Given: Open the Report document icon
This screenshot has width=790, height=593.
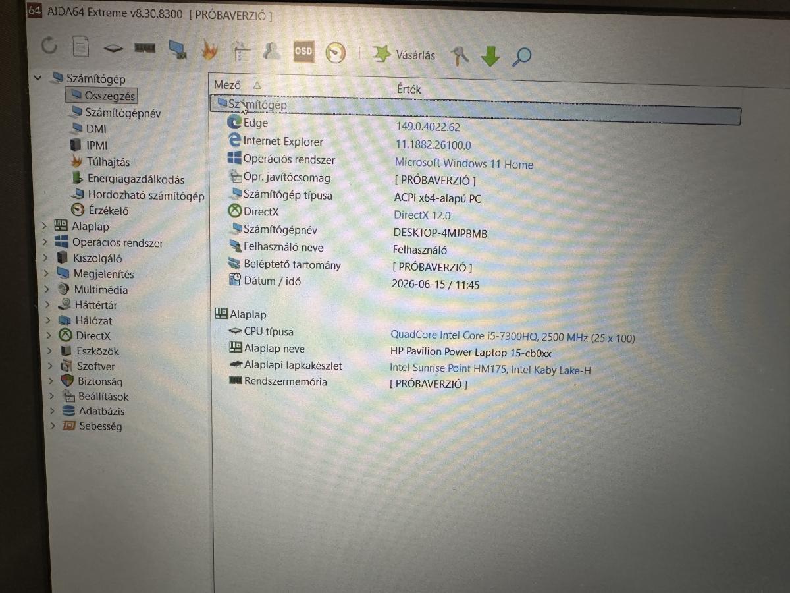Looking at the screenshot, I should tap(80, 47).
